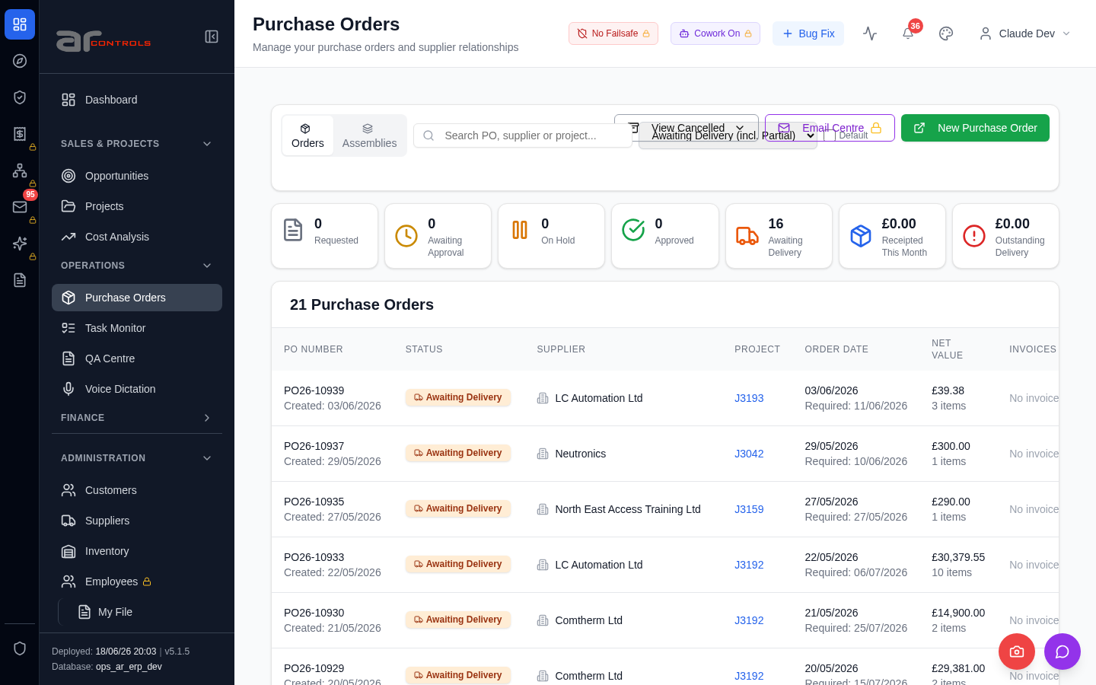1096x685 pixels.
Task: Open QA Centre in the sidebar
Action: click(x=137, y=358)
